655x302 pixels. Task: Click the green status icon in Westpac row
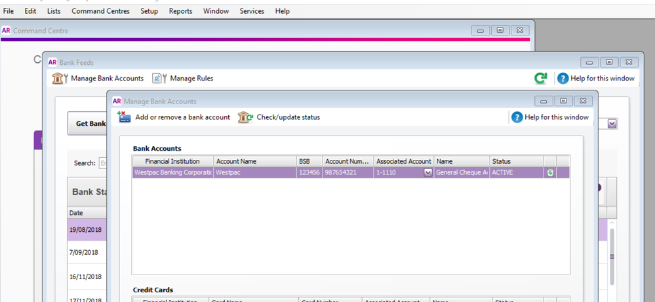551,173
